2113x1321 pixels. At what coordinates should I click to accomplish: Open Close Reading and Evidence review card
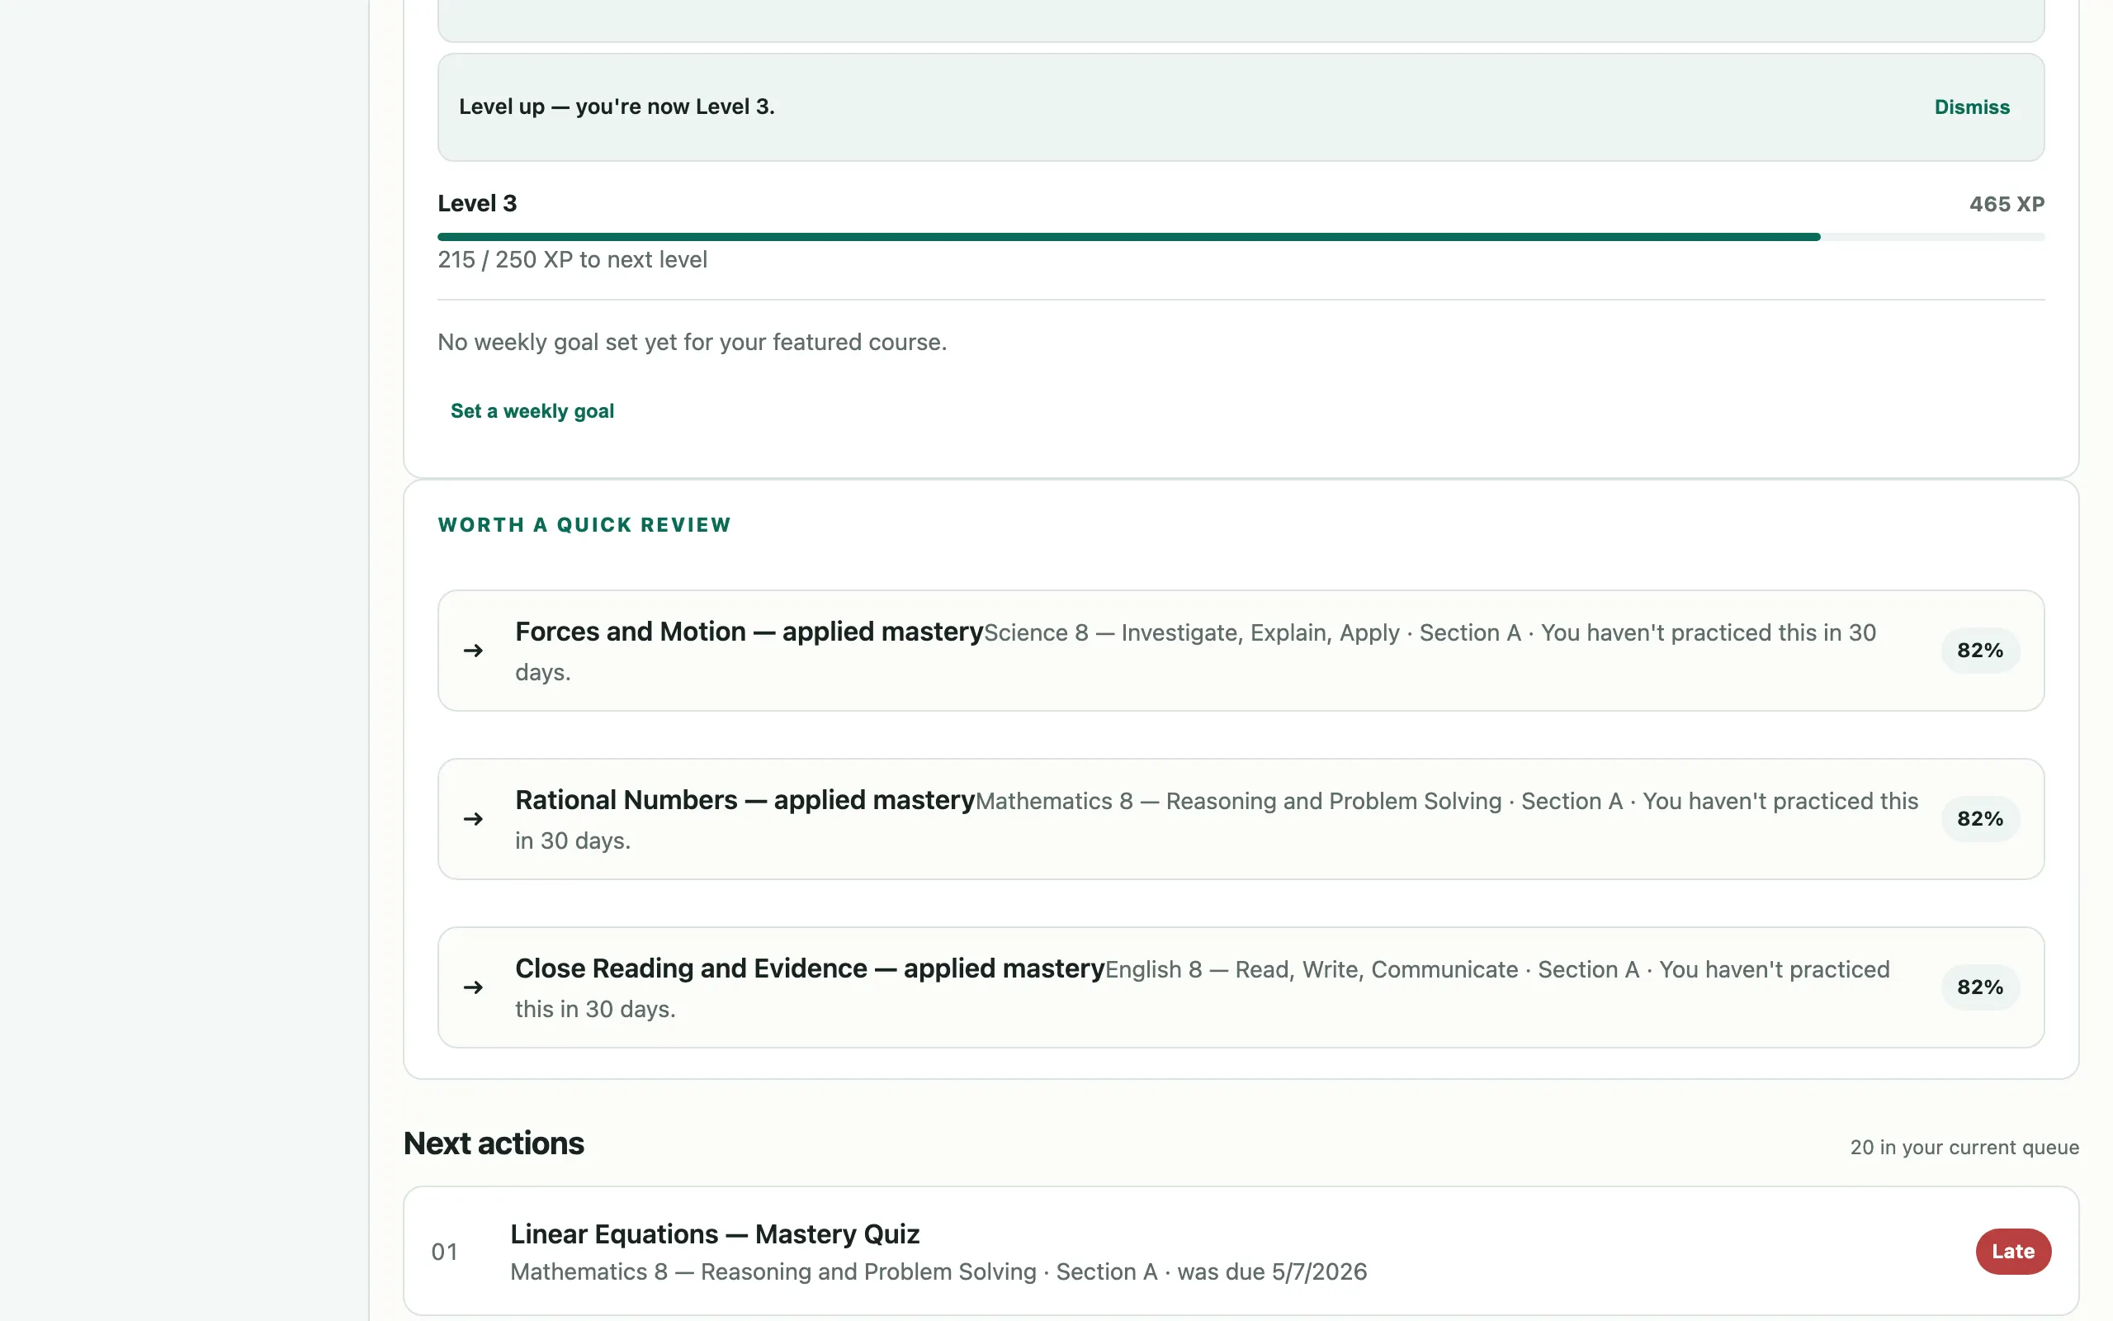coord(1241,987)
